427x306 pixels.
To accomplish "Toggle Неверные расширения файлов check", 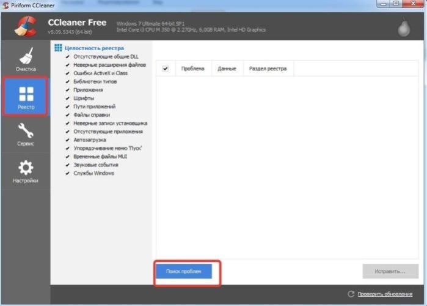I will tap(68, 65).
